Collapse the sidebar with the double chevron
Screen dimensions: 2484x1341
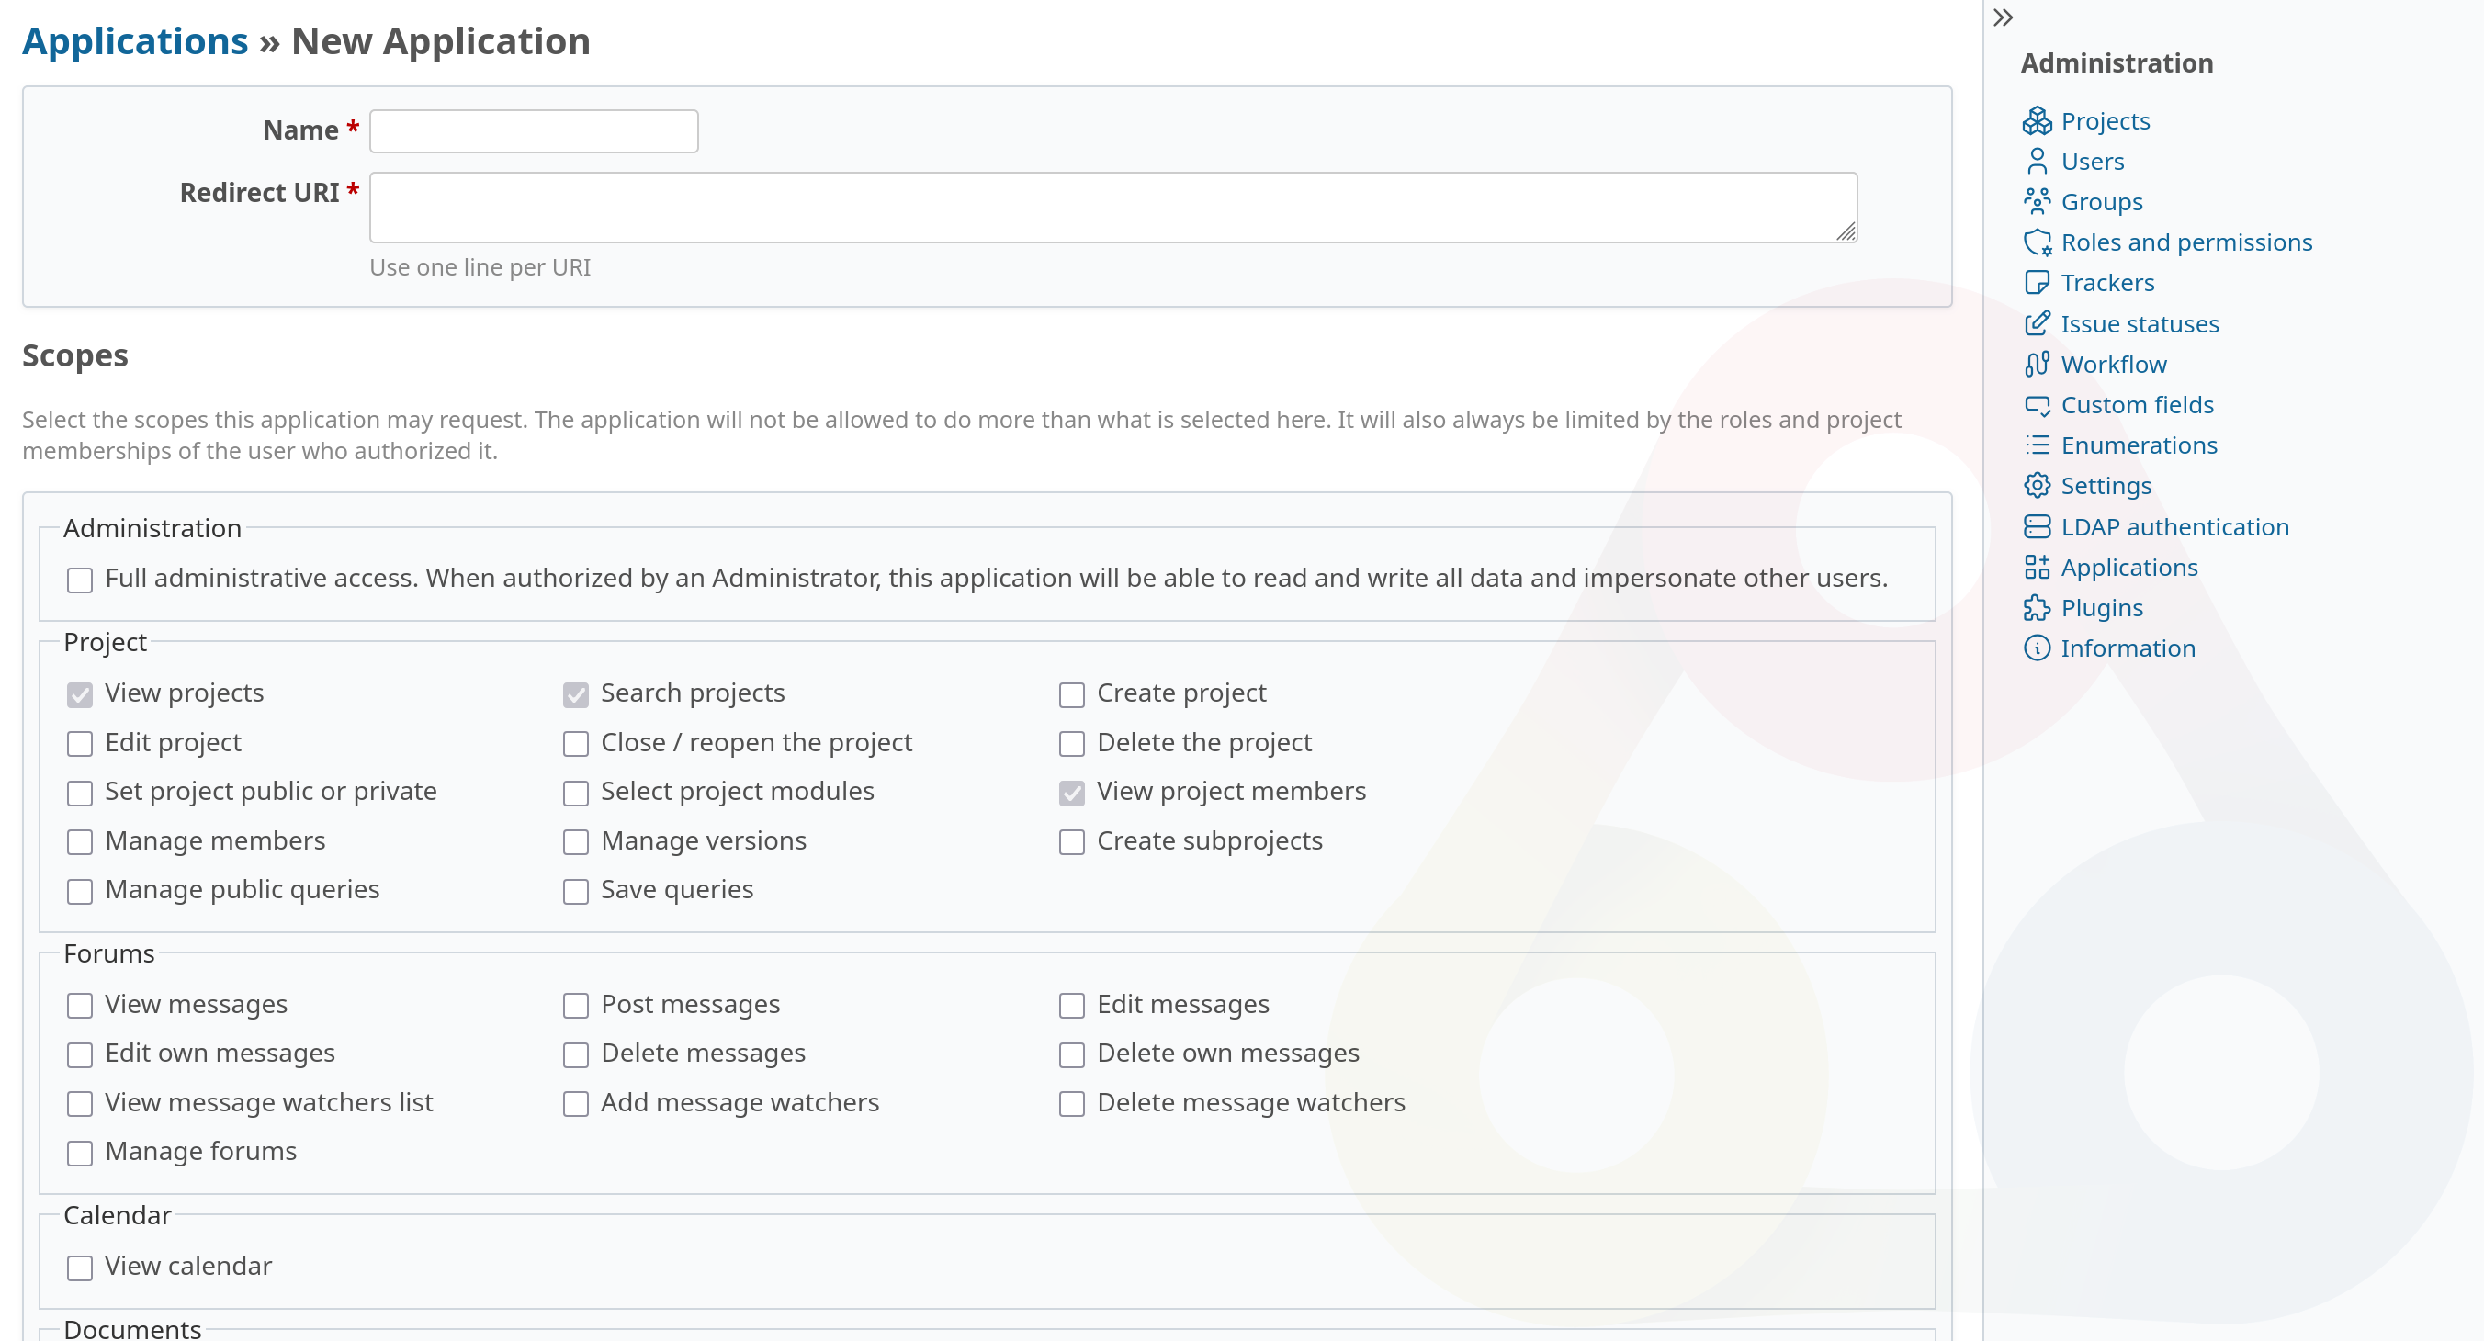click(2003, 18)
